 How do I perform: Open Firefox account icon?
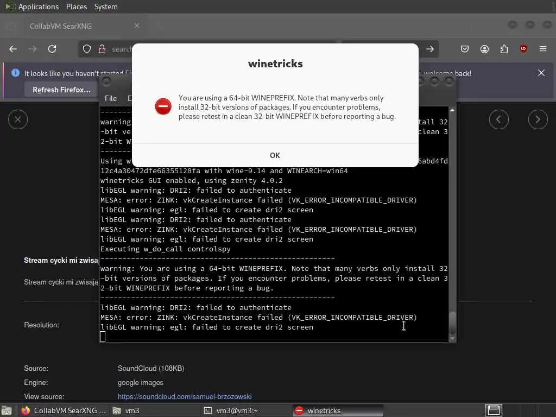click(484, 49)
